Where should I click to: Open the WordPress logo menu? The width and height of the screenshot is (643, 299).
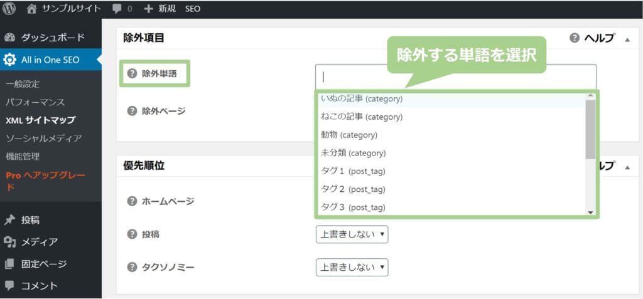point(9,9)
